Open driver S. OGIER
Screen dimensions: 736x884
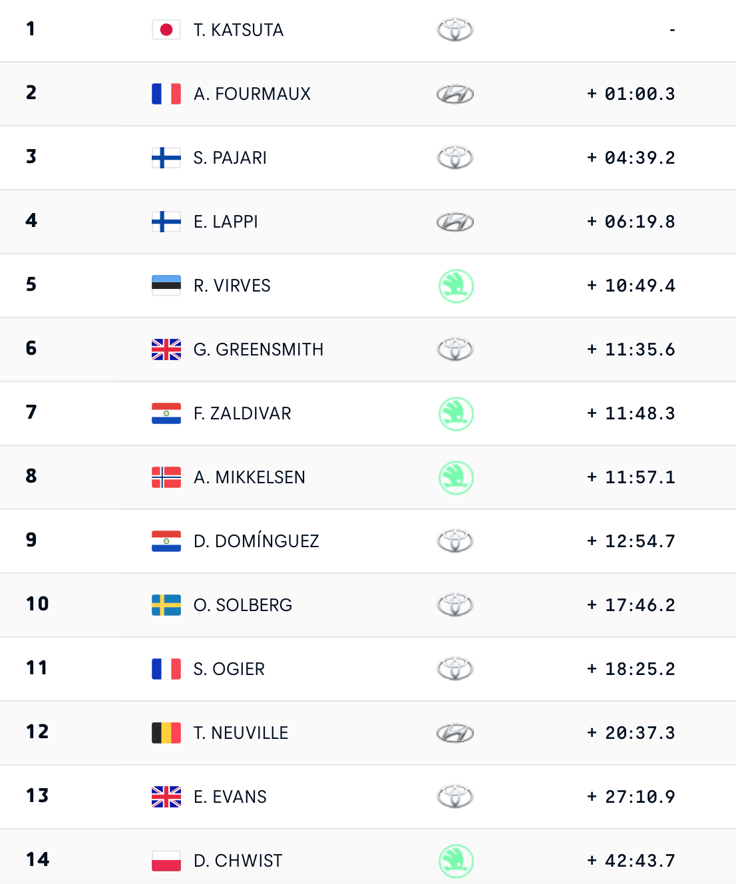point(229,669)
